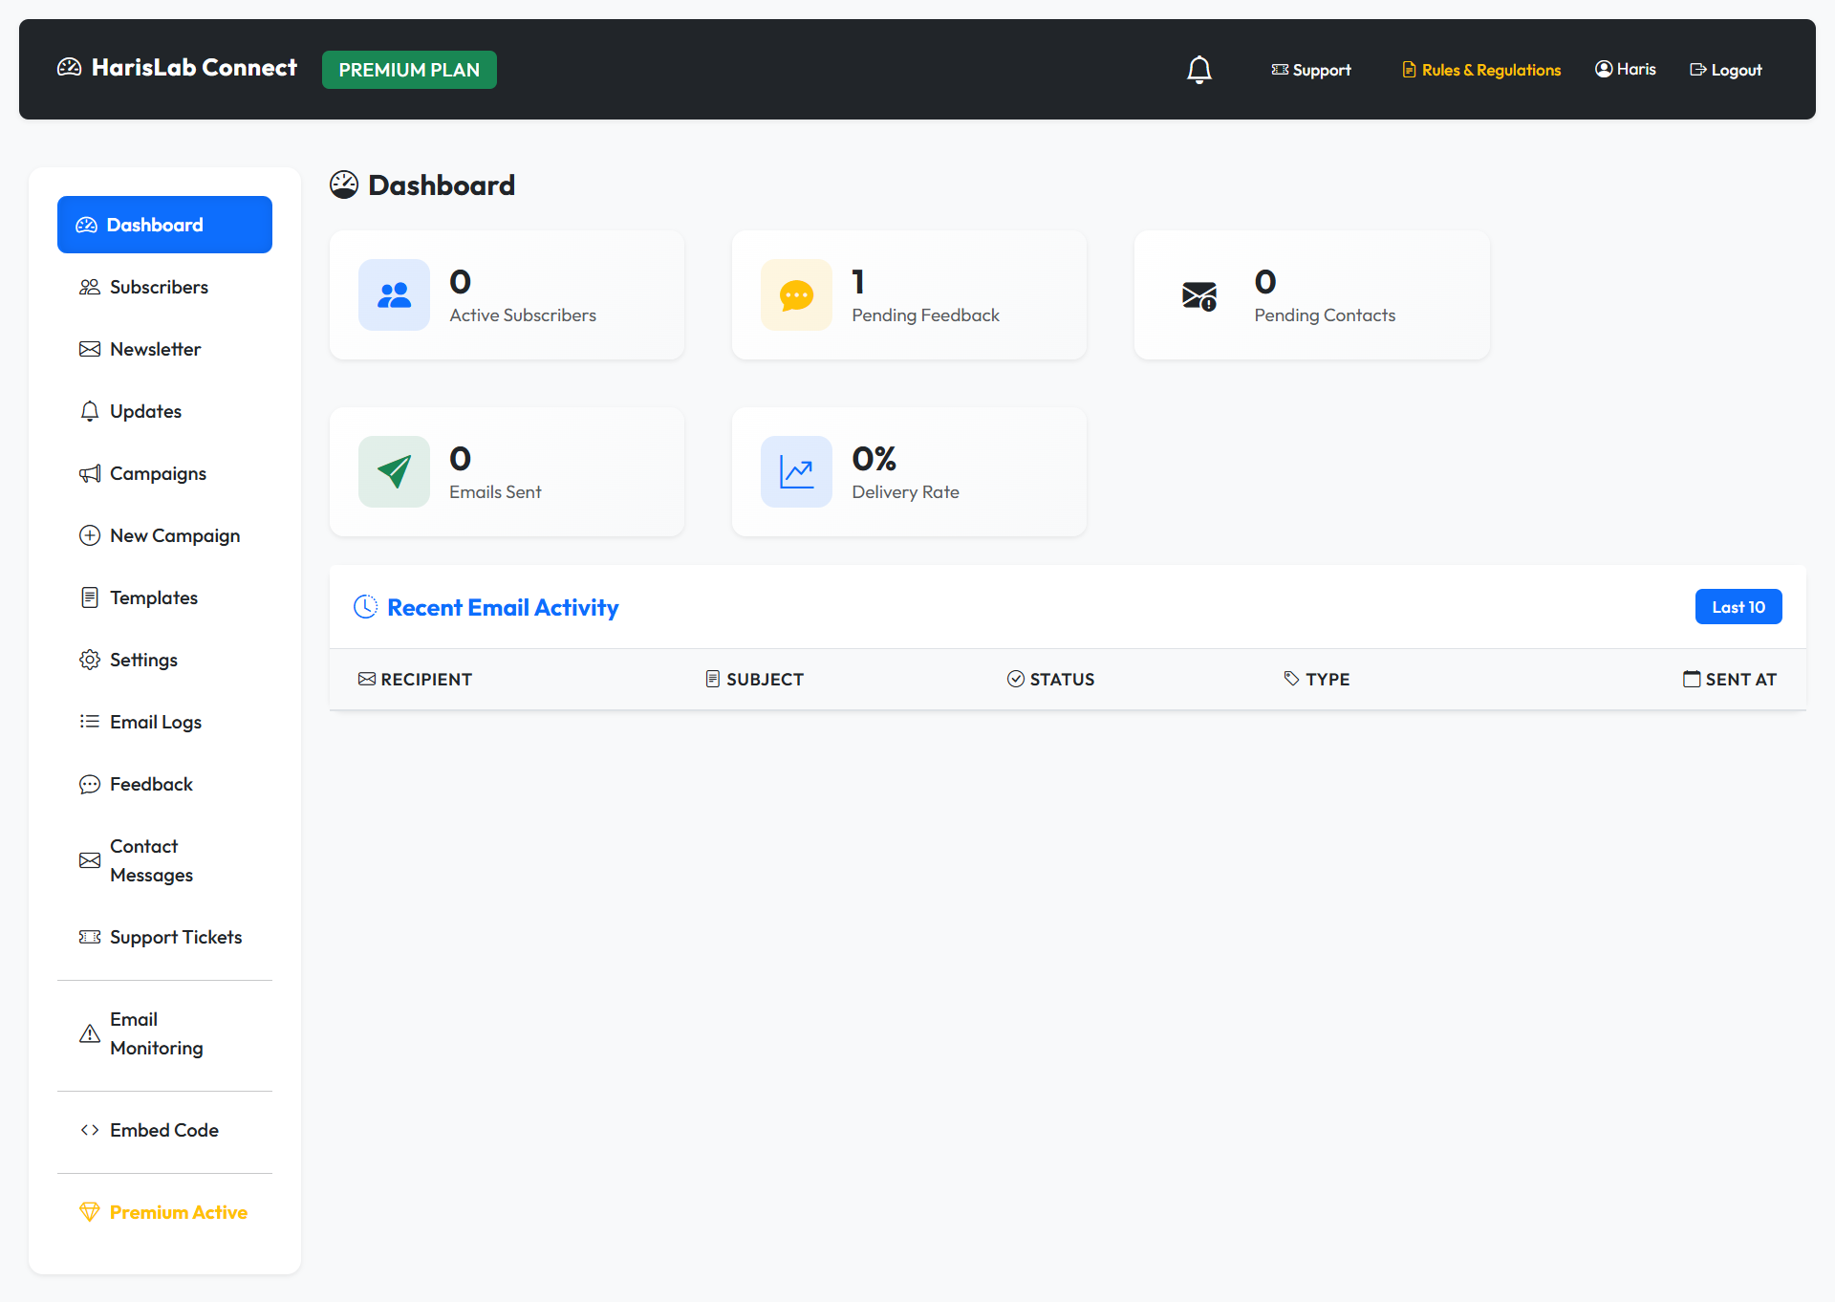This screenshot has width=1835, height=1302.
Task: Click the Email Monitoring warning triangle icon
Action: [89, 1033]
